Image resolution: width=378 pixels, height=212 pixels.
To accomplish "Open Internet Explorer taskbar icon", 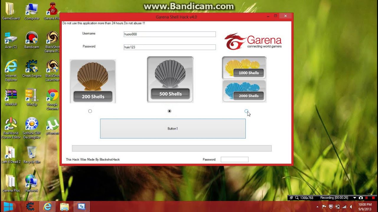I will click(47, 207).
